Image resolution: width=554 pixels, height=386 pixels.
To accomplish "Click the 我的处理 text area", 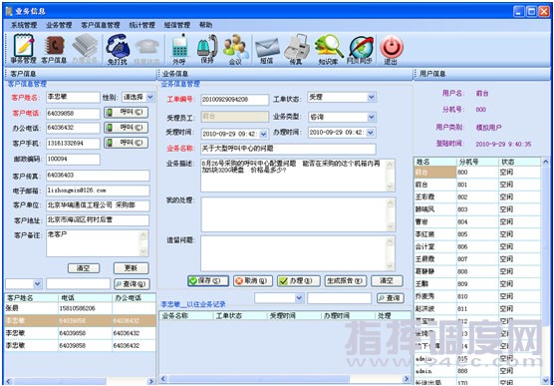I will pos(298,214).
